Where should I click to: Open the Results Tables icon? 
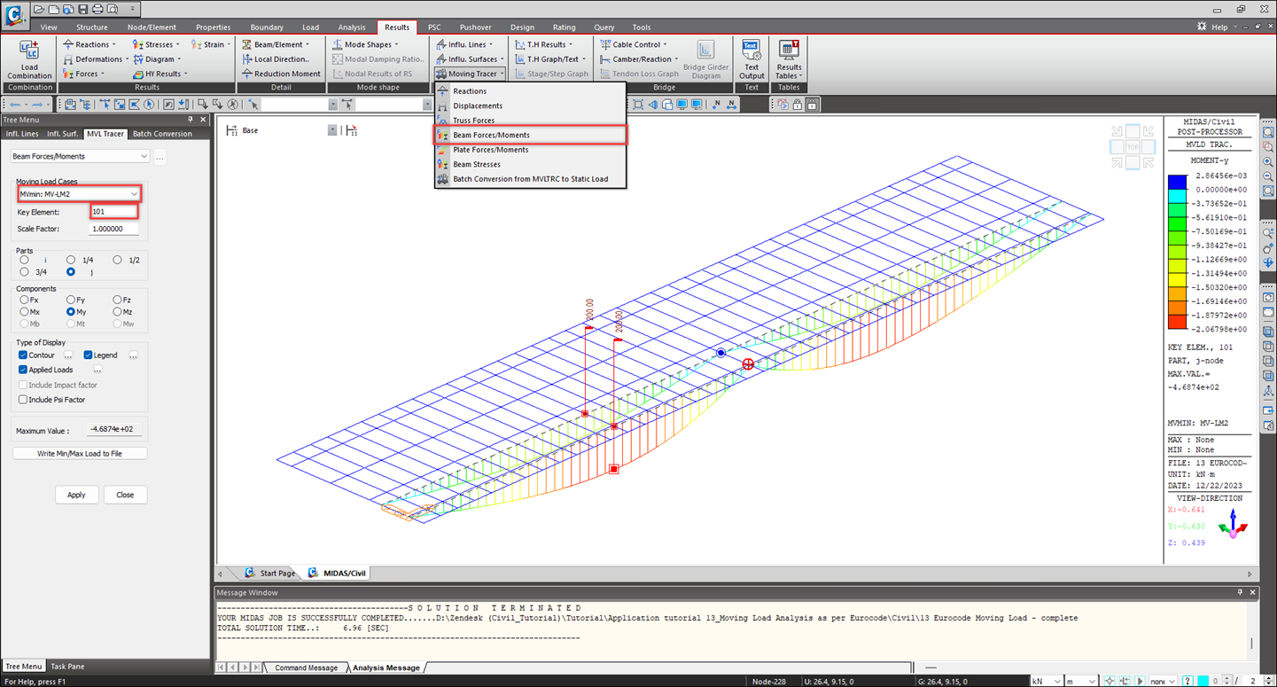pos(788,59)
